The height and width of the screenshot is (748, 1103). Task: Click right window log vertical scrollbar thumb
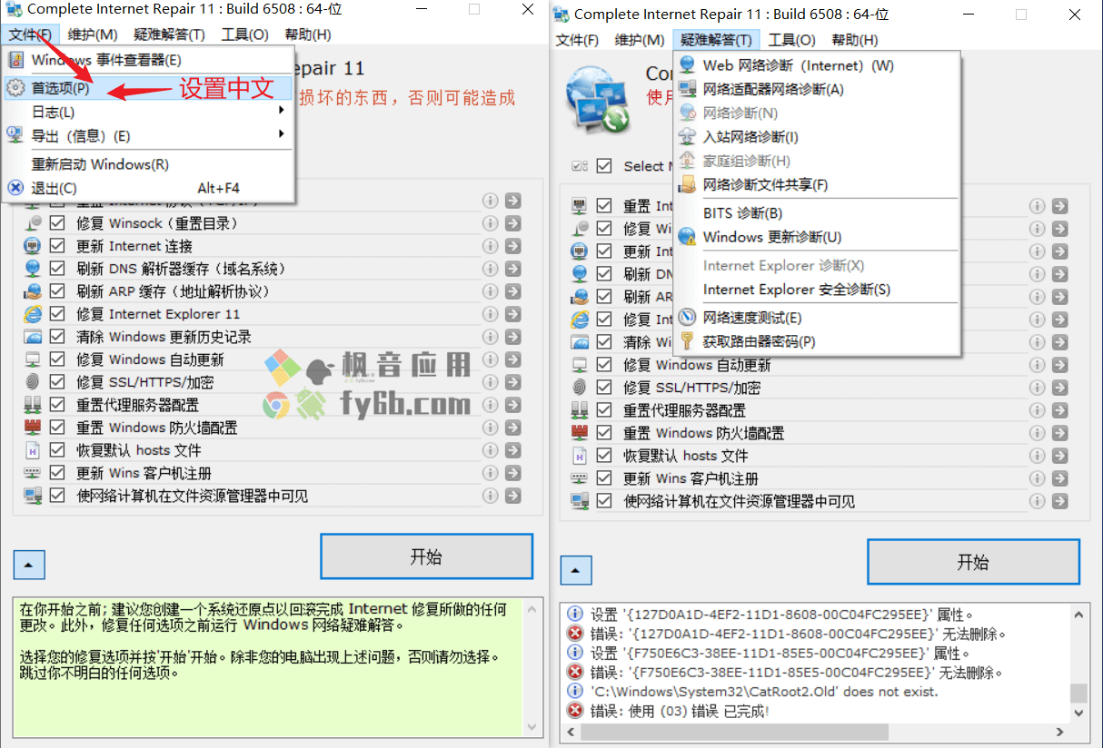[x=1078, y=694]
